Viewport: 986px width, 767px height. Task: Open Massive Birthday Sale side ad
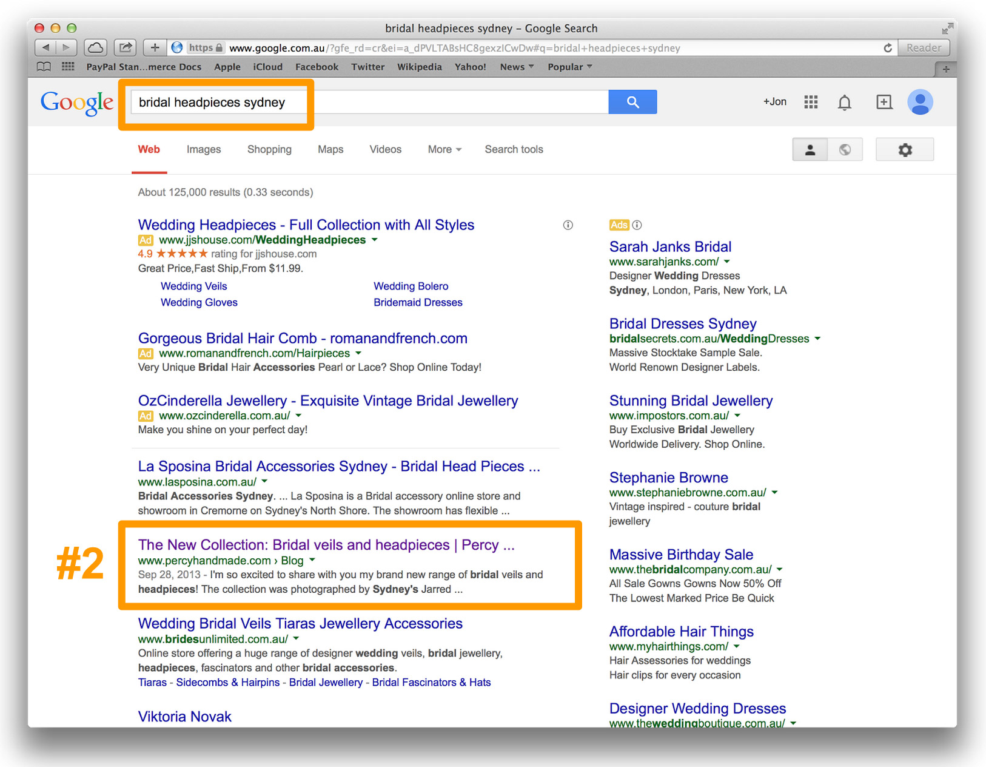point(681,555)
